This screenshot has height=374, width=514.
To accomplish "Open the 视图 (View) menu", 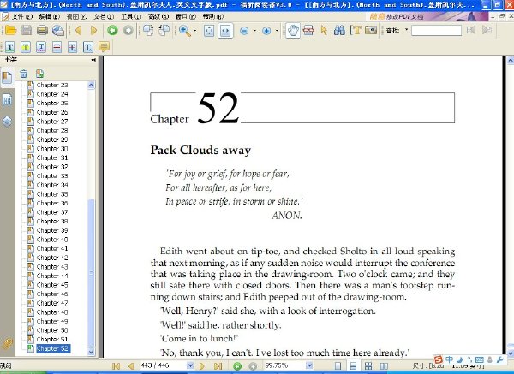I will [77, 16].
